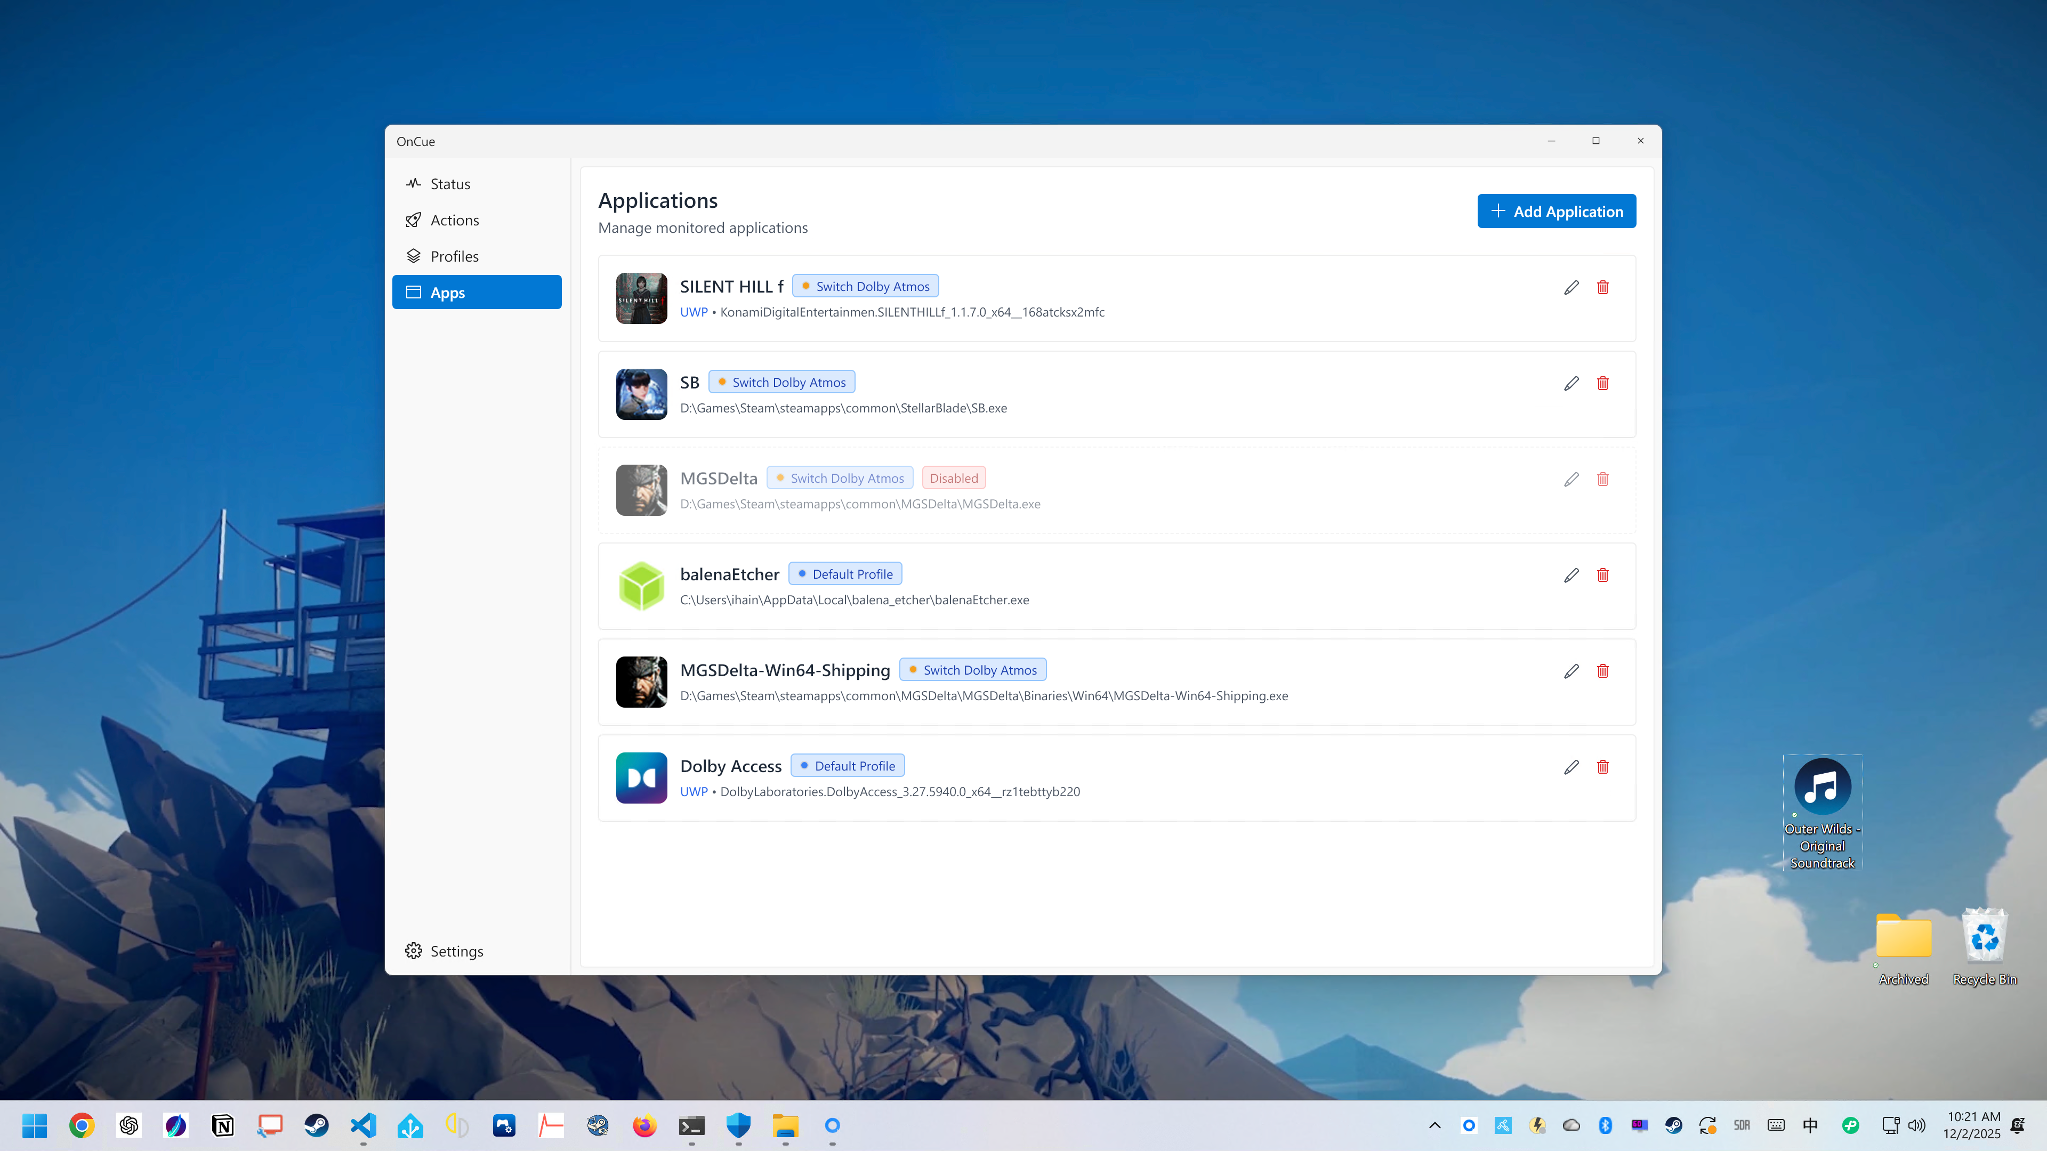
Task: Edit the MGSDelta-Win64-Shipping entry
Action: click(x=1571, y=671)
